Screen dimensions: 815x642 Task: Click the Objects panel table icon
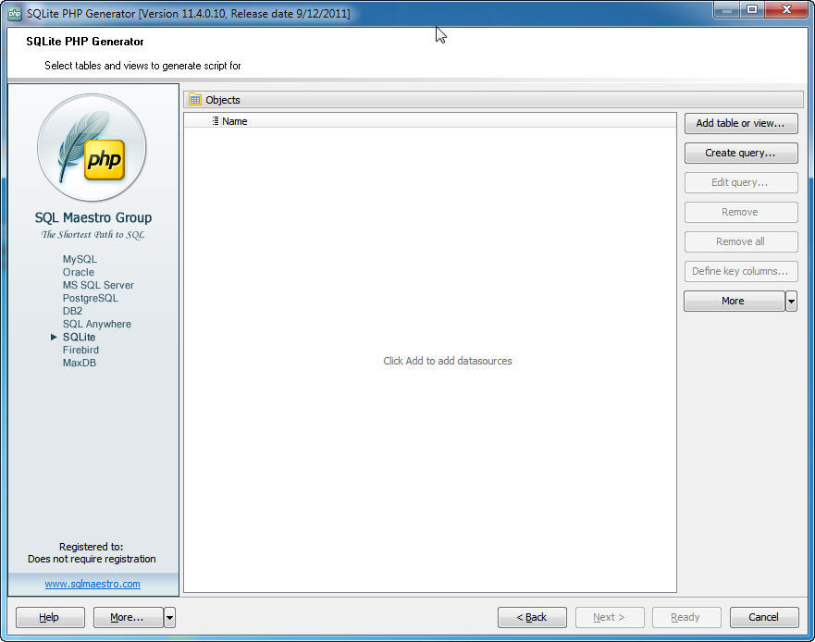click(x=194, y=99)
